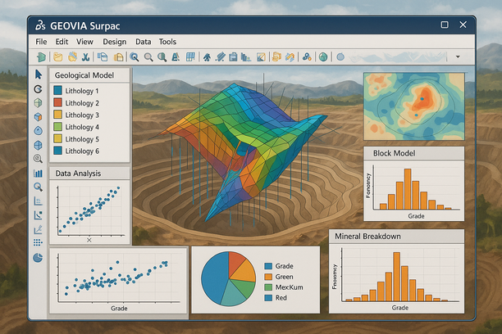This screenshot has height=334, width=502.
Task: Click the globe icon in toolbar
Action: 323,57
